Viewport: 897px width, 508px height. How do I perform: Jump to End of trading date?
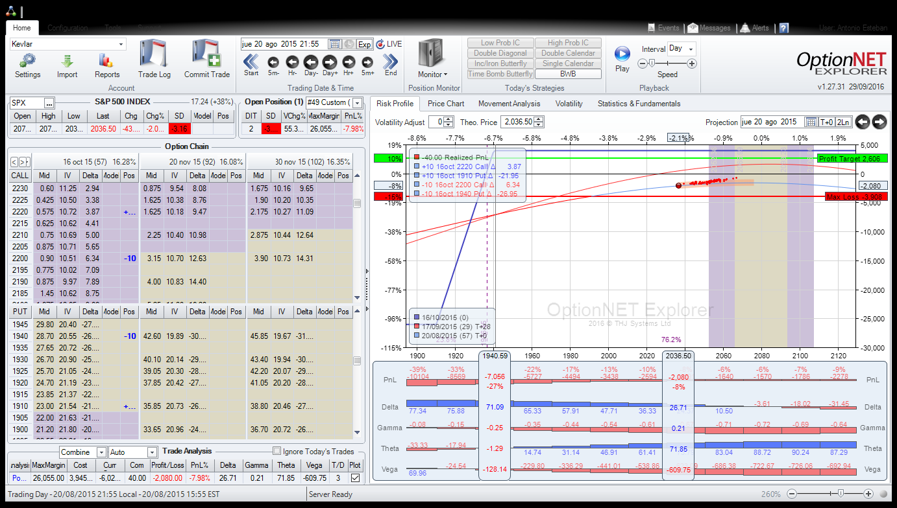click(391, 62)
